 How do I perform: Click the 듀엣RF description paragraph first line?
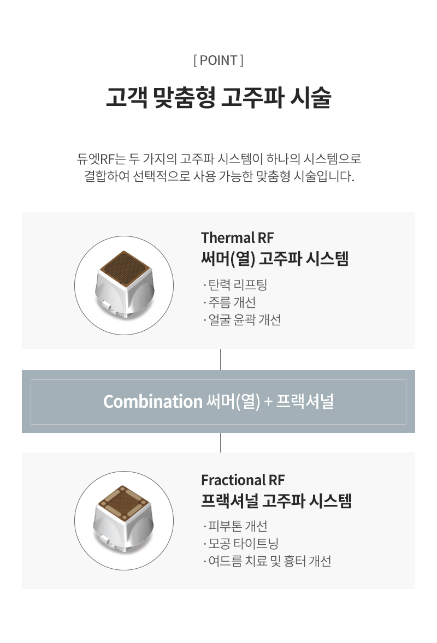click(x=218, y=159)
